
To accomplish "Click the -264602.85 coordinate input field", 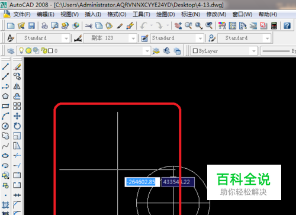I will [x=142, y=182].
